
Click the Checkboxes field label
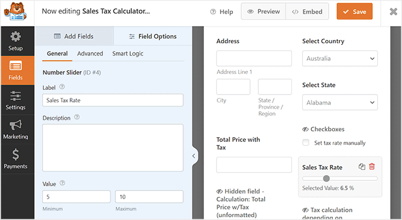pos(328,130)
